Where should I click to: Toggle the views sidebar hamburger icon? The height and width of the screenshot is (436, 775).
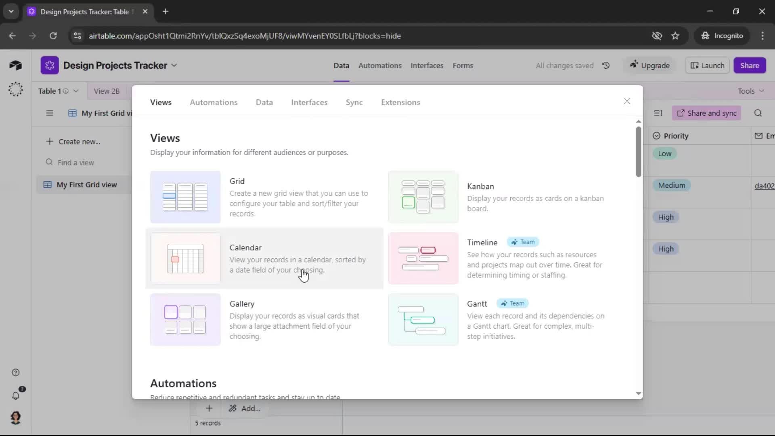[x=50, y=113]
